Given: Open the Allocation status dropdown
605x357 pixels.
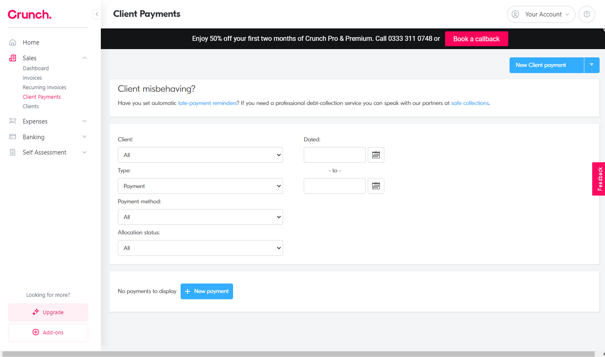Looking at the screenshot, I should pos(200,248).
